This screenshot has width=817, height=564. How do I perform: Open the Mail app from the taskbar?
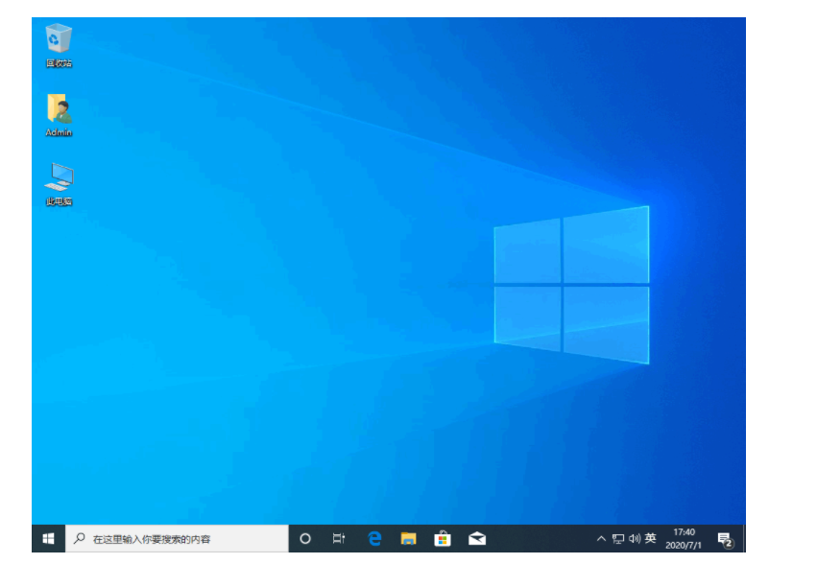[x=477, y=538]
